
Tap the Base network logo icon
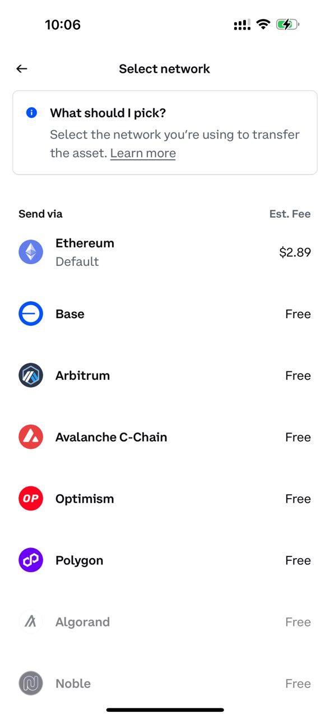[x=31, y=314]
